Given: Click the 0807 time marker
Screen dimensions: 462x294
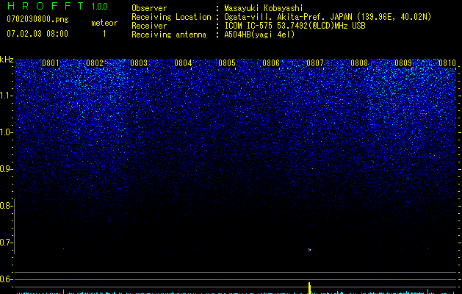Looking at the screenshot, I should tap(315, 63).
